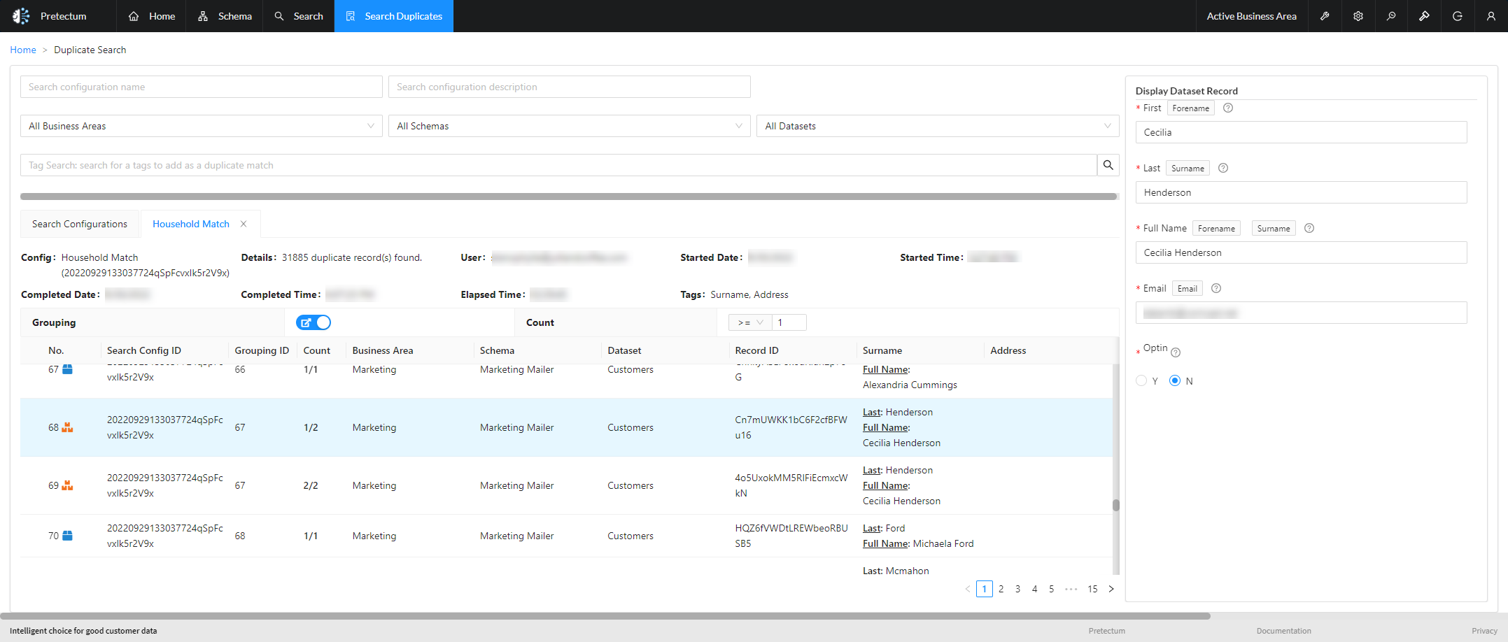
Task: Click the blue record icon on row 70
Action: coord(67,536)
